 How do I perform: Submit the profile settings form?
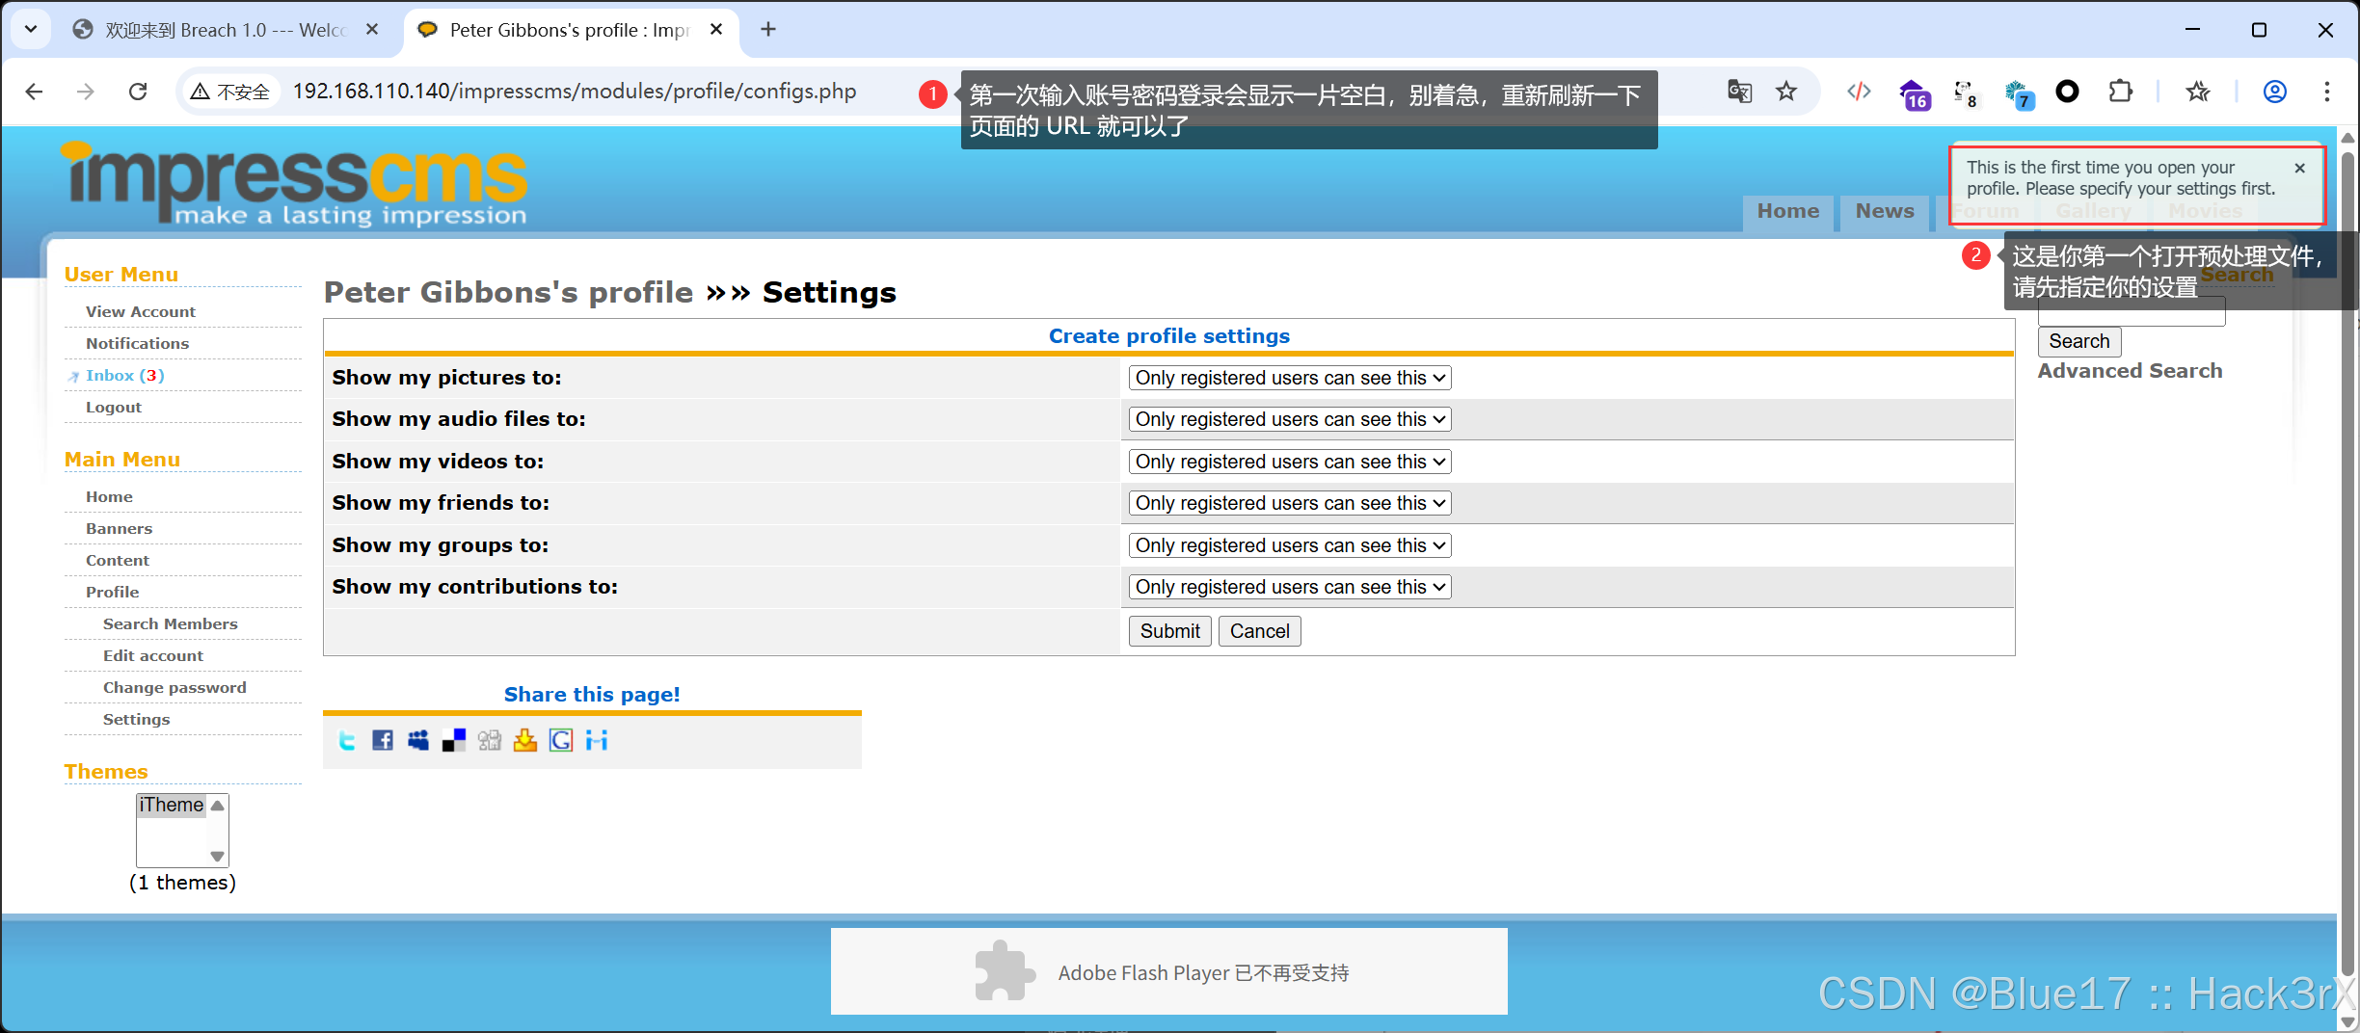click(x=1170, y=631)
